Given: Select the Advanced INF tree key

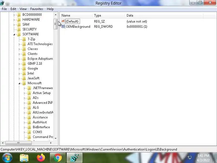Looking at the screenshot, I should coord(43,103).
